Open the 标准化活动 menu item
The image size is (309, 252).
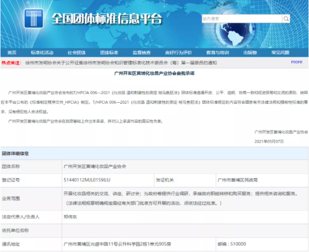click(x=42, y=53)
